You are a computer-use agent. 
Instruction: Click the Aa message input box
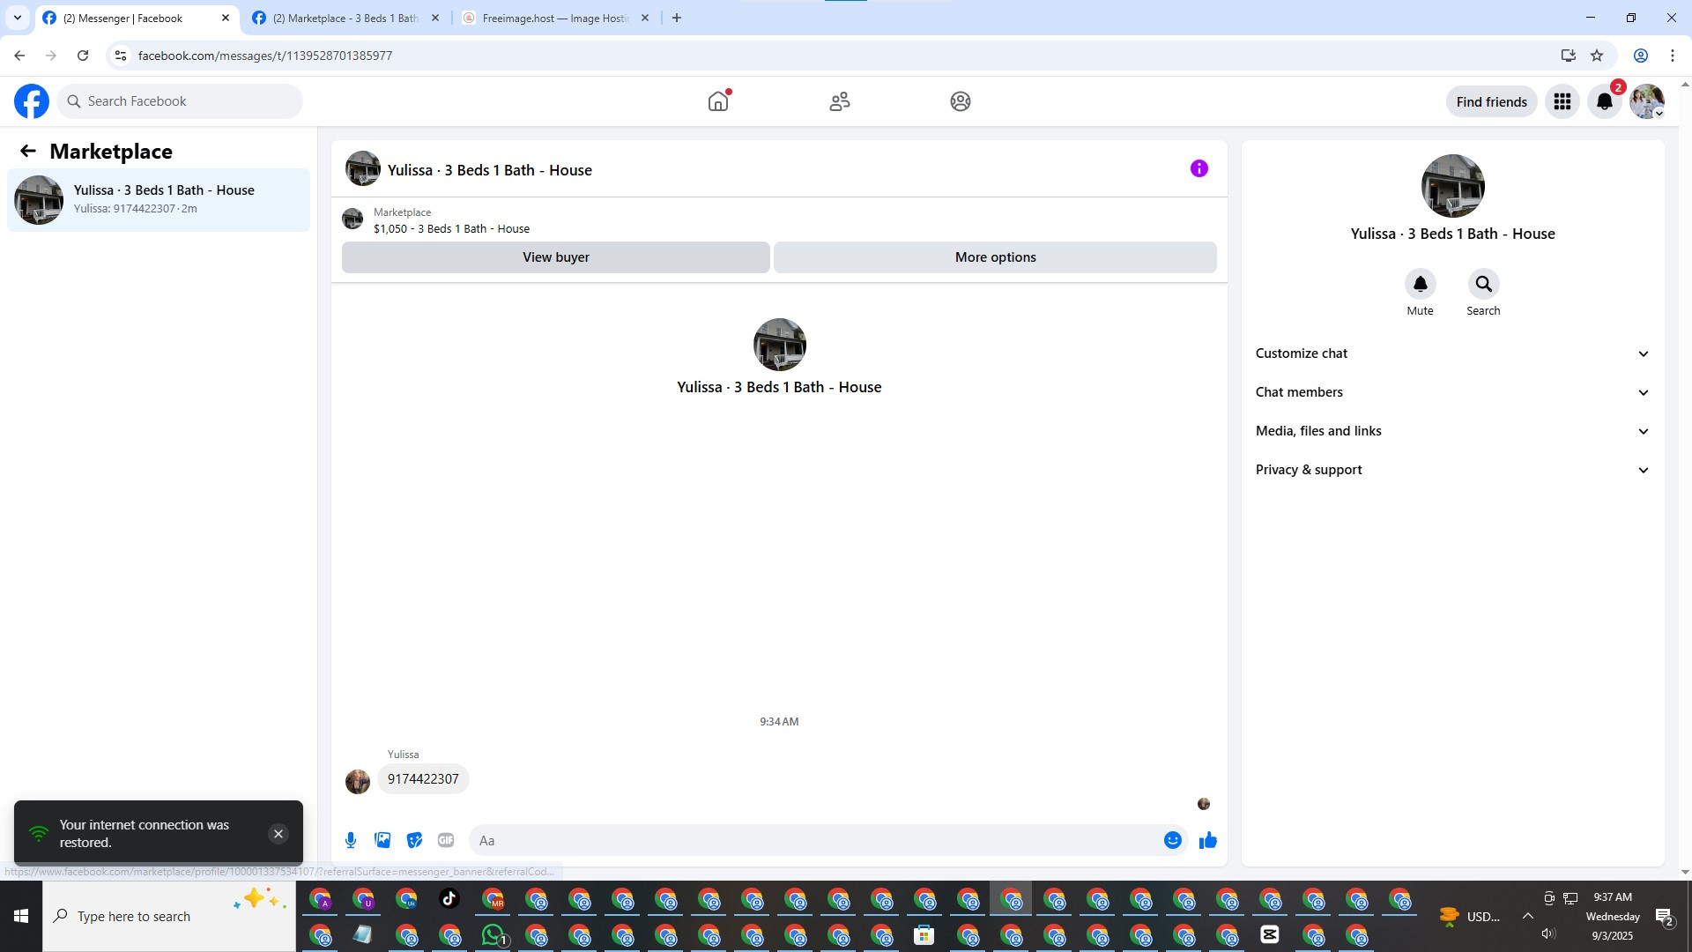coord(815,840)
